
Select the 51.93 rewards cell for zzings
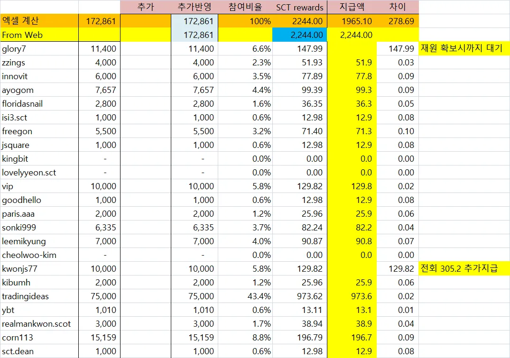(x=299, y=63)
